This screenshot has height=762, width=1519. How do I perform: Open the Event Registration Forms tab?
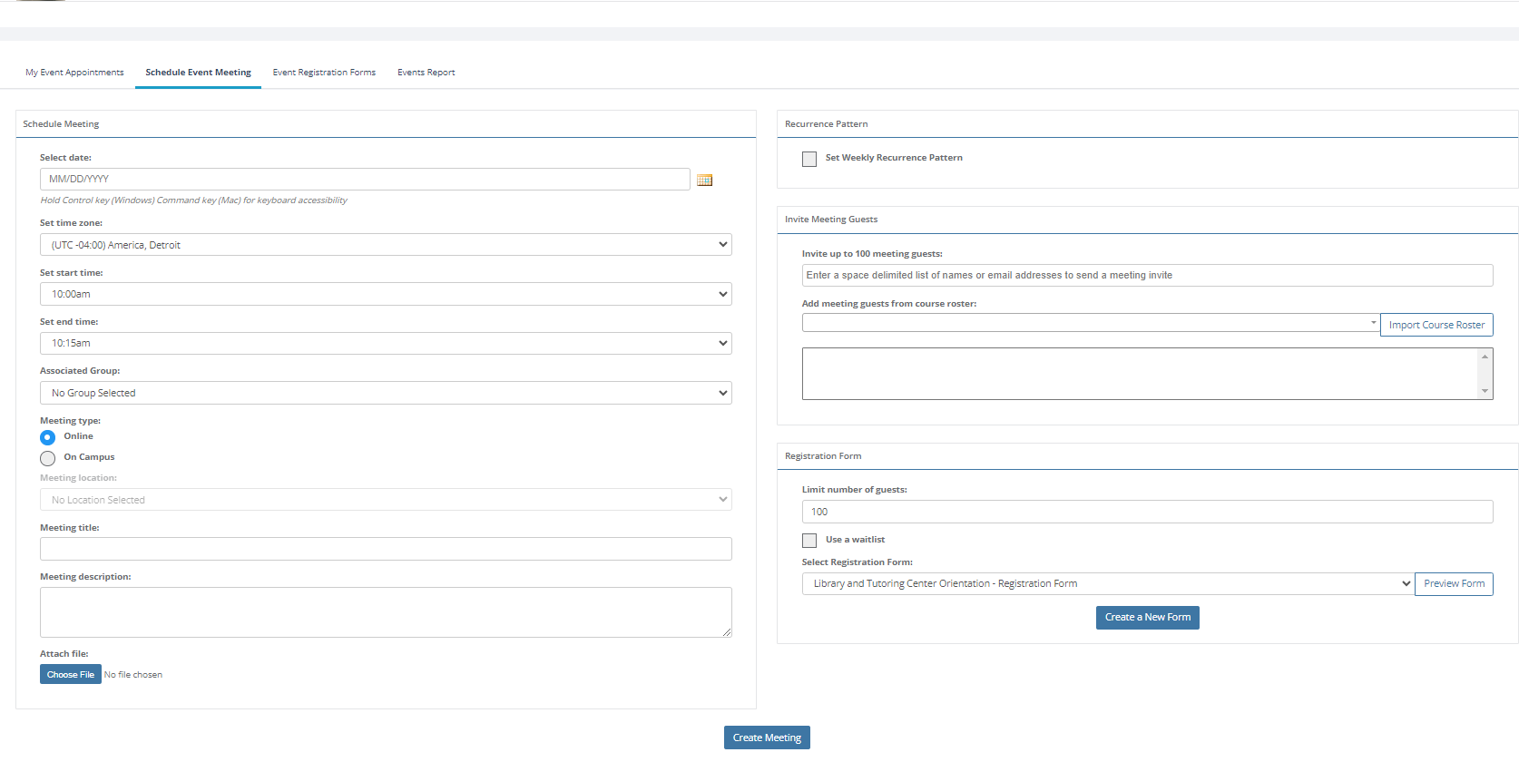click(x=324, y=73)
